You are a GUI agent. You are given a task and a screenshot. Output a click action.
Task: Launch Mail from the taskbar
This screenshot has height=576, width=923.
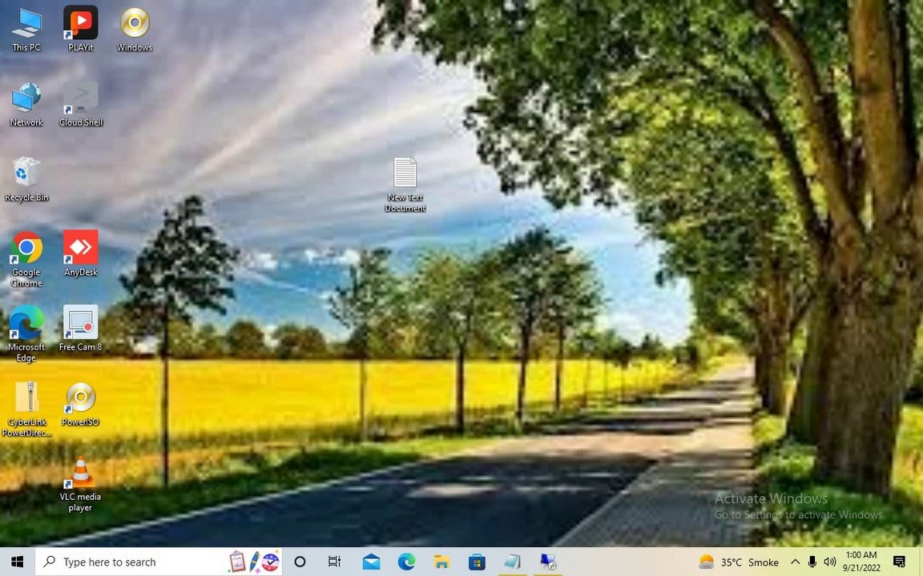pos(371,562)
